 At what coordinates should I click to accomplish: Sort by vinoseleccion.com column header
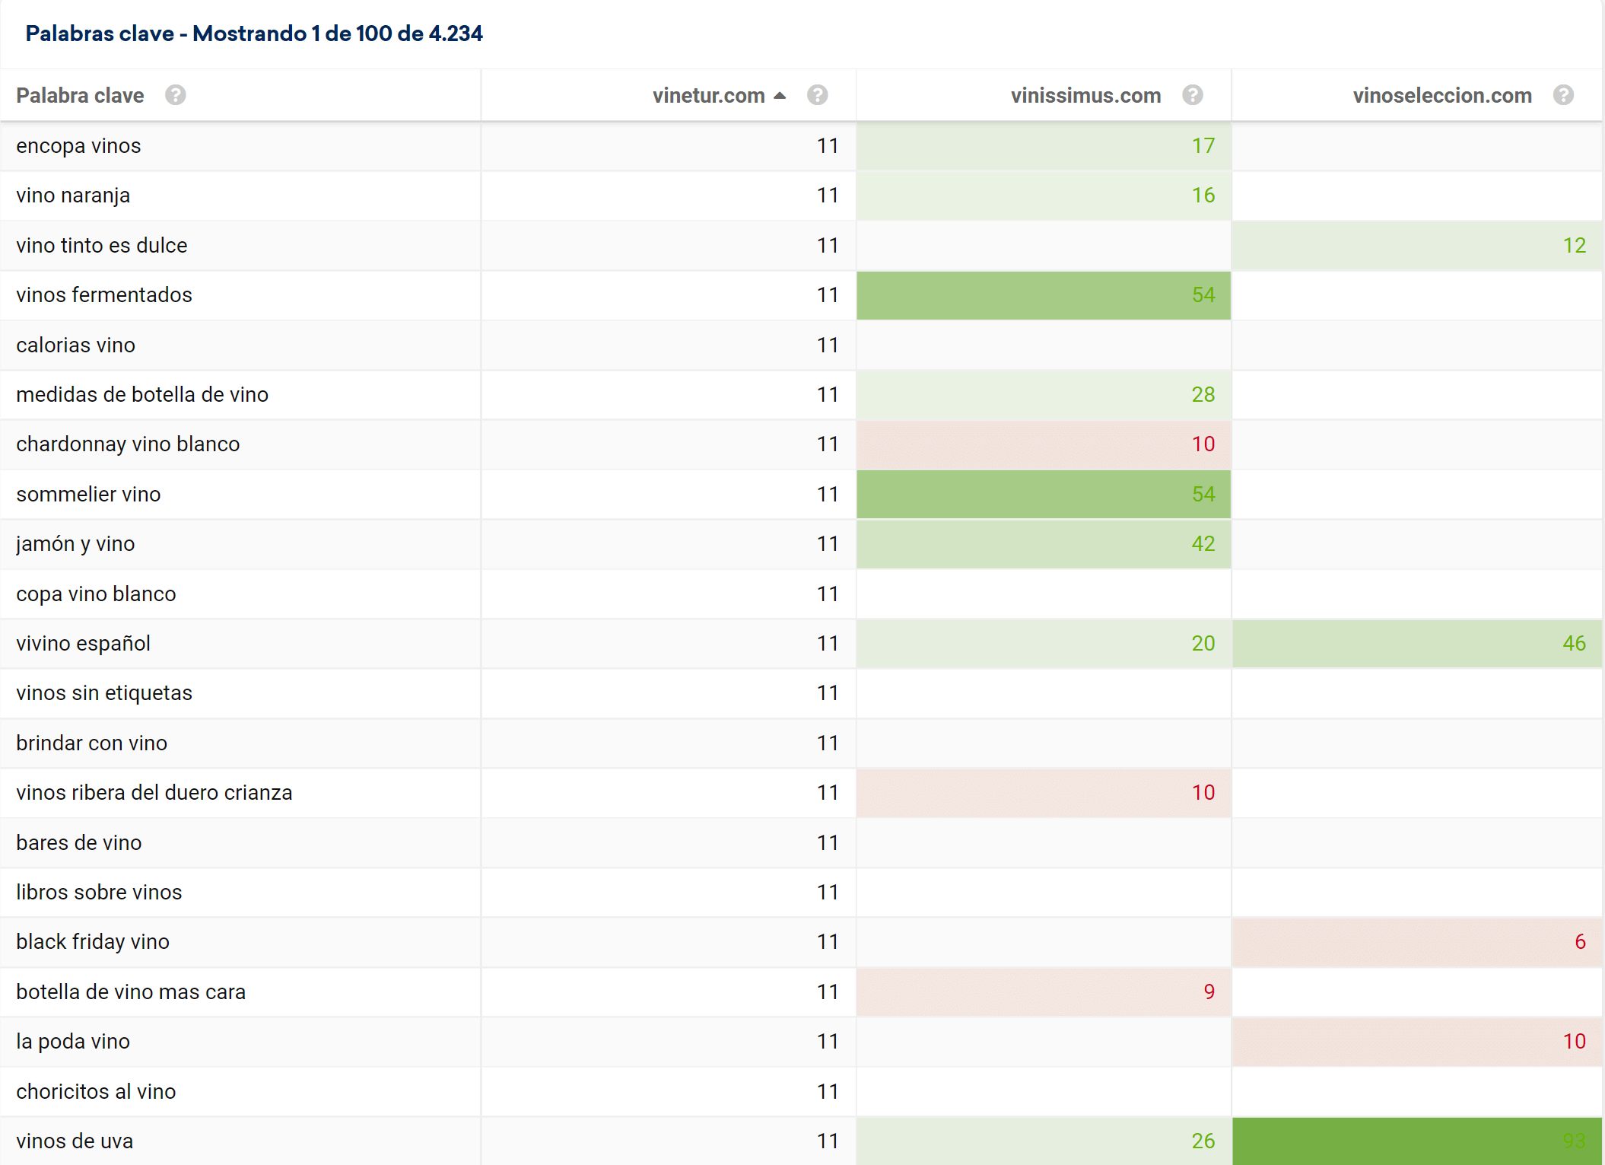[x=1441, y=95]
